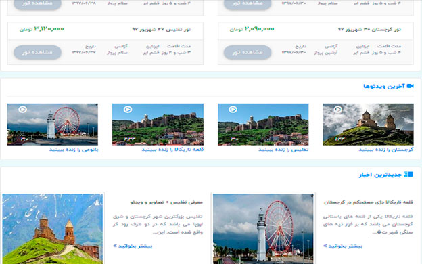Open tour button for تور تفلیس ۲۷ شهریور
The image size is (422, 264).
37,52
